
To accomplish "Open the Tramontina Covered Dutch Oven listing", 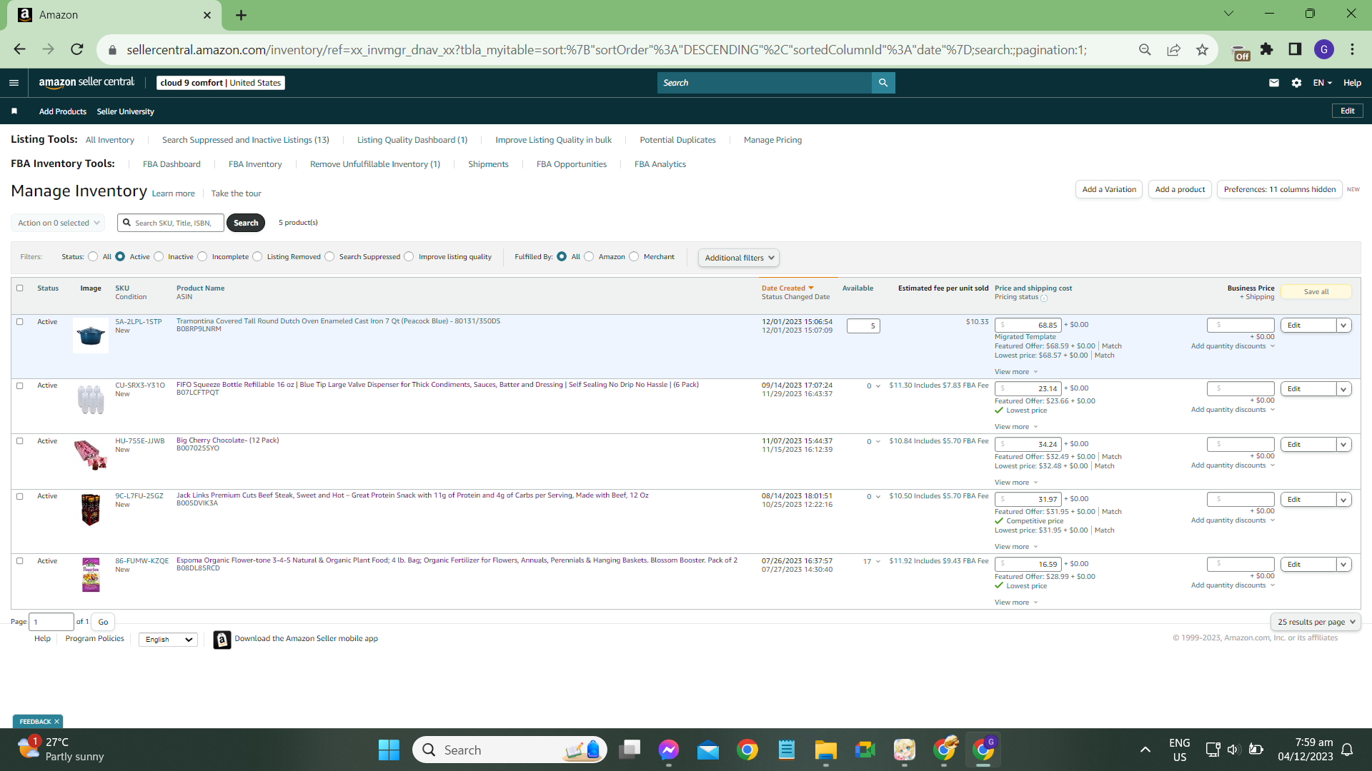I will coord(338,321).
